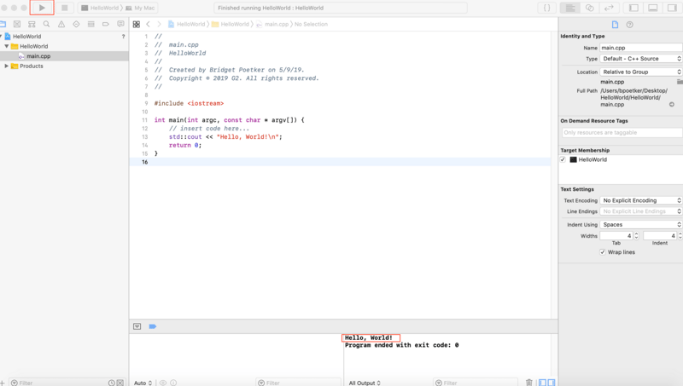Collapse the HelloWorld project root in the navigator
The image size is (683, 386).
1,37
